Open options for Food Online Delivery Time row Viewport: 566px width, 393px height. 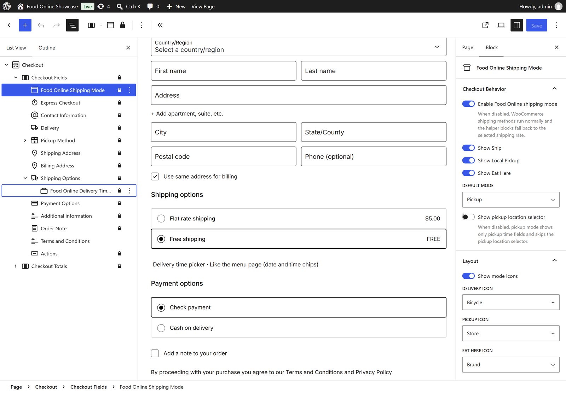pyautogui.click(x=130, y=191)
